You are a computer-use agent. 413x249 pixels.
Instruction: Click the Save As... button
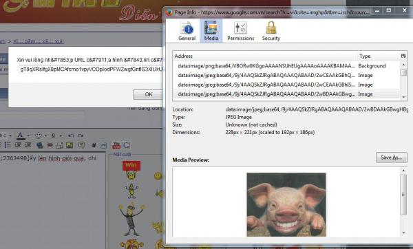(391, 158)
